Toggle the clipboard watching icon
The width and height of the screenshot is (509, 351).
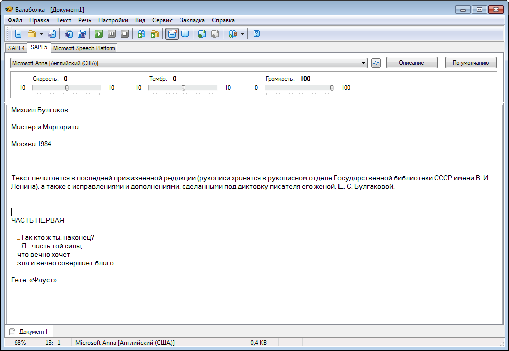point(172,34)
